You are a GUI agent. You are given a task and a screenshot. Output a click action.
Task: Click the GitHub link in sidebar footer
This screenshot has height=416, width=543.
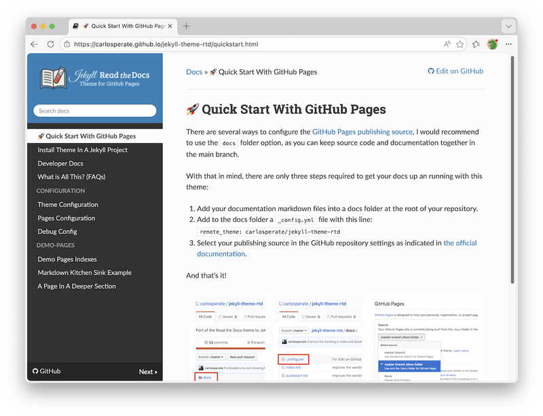[x=46, y=371]
